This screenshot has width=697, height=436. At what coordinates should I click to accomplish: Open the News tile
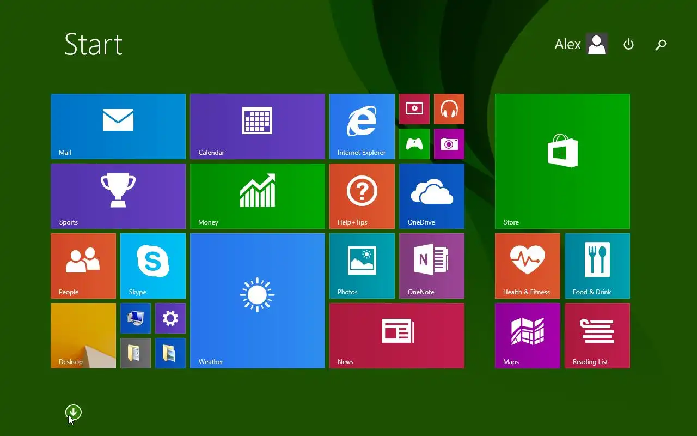[397, 336]
